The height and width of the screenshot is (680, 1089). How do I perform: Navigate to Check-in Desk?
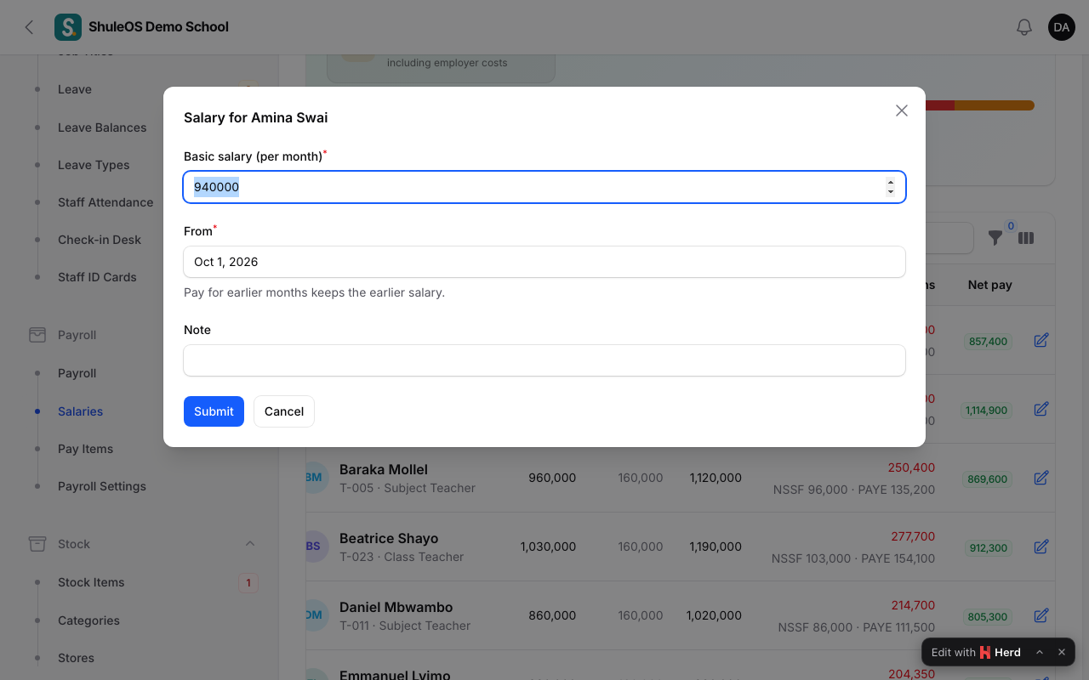click(x=100, y=240)
